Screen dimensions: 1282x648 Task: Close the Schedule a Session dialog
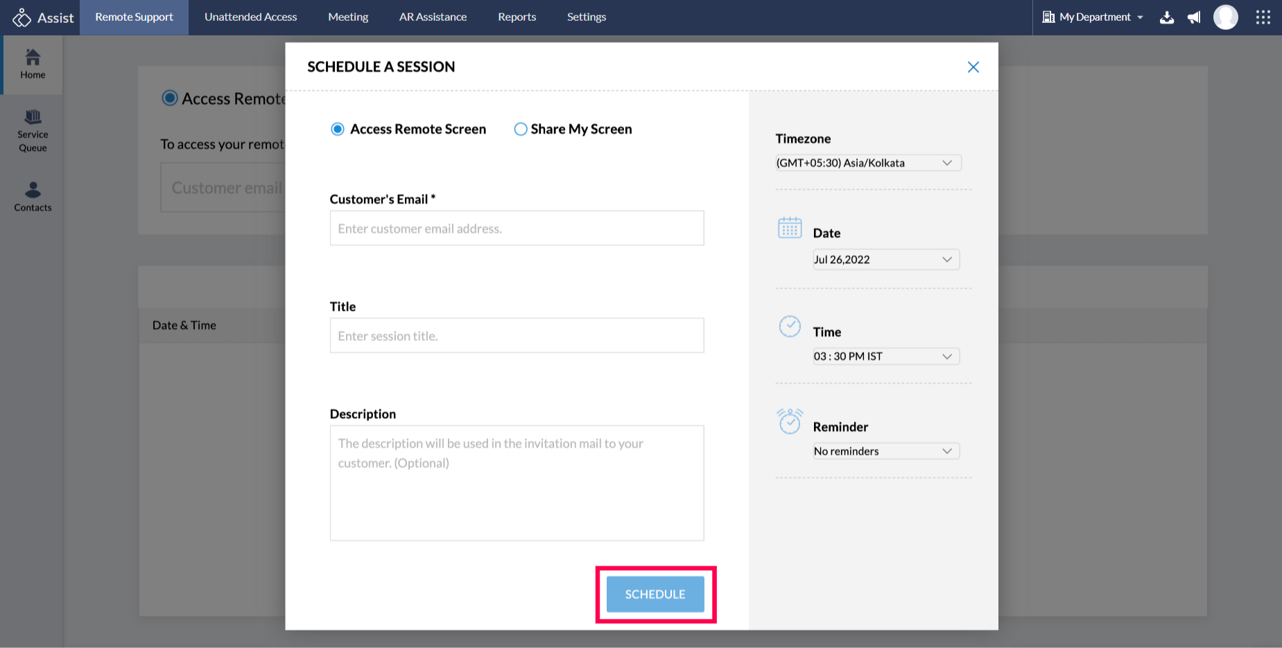(973, 67)
